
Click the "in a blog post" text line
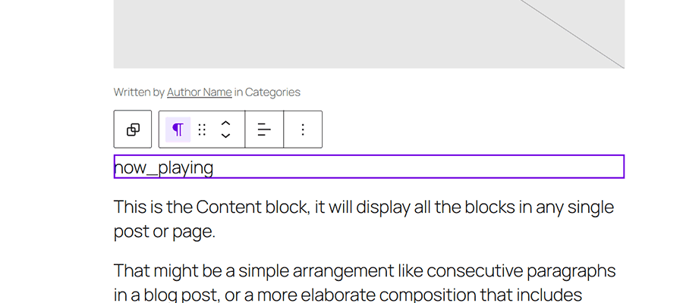tap(175, 295)
